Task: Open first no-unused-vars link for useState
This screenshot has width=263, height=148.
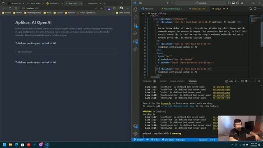Action: [x=221, y=87]
